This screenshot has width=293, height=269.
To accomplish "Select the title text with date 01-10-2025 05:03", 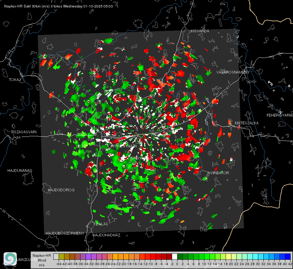I will [x=58, y=6].
